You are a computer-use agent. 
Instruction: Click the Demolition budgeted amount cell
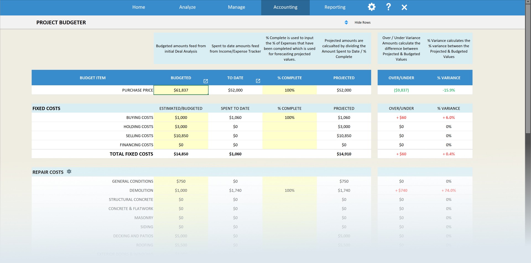pos(181,190)
